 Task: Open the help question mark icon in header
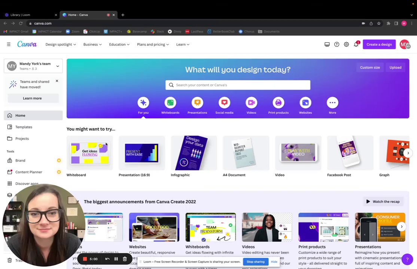pos(337,44)
